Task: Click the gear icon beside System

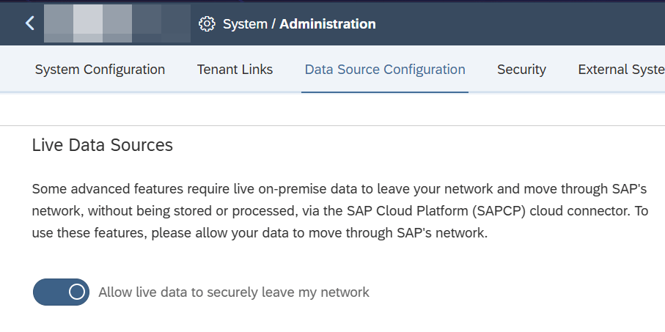Action: click(207, 24)
